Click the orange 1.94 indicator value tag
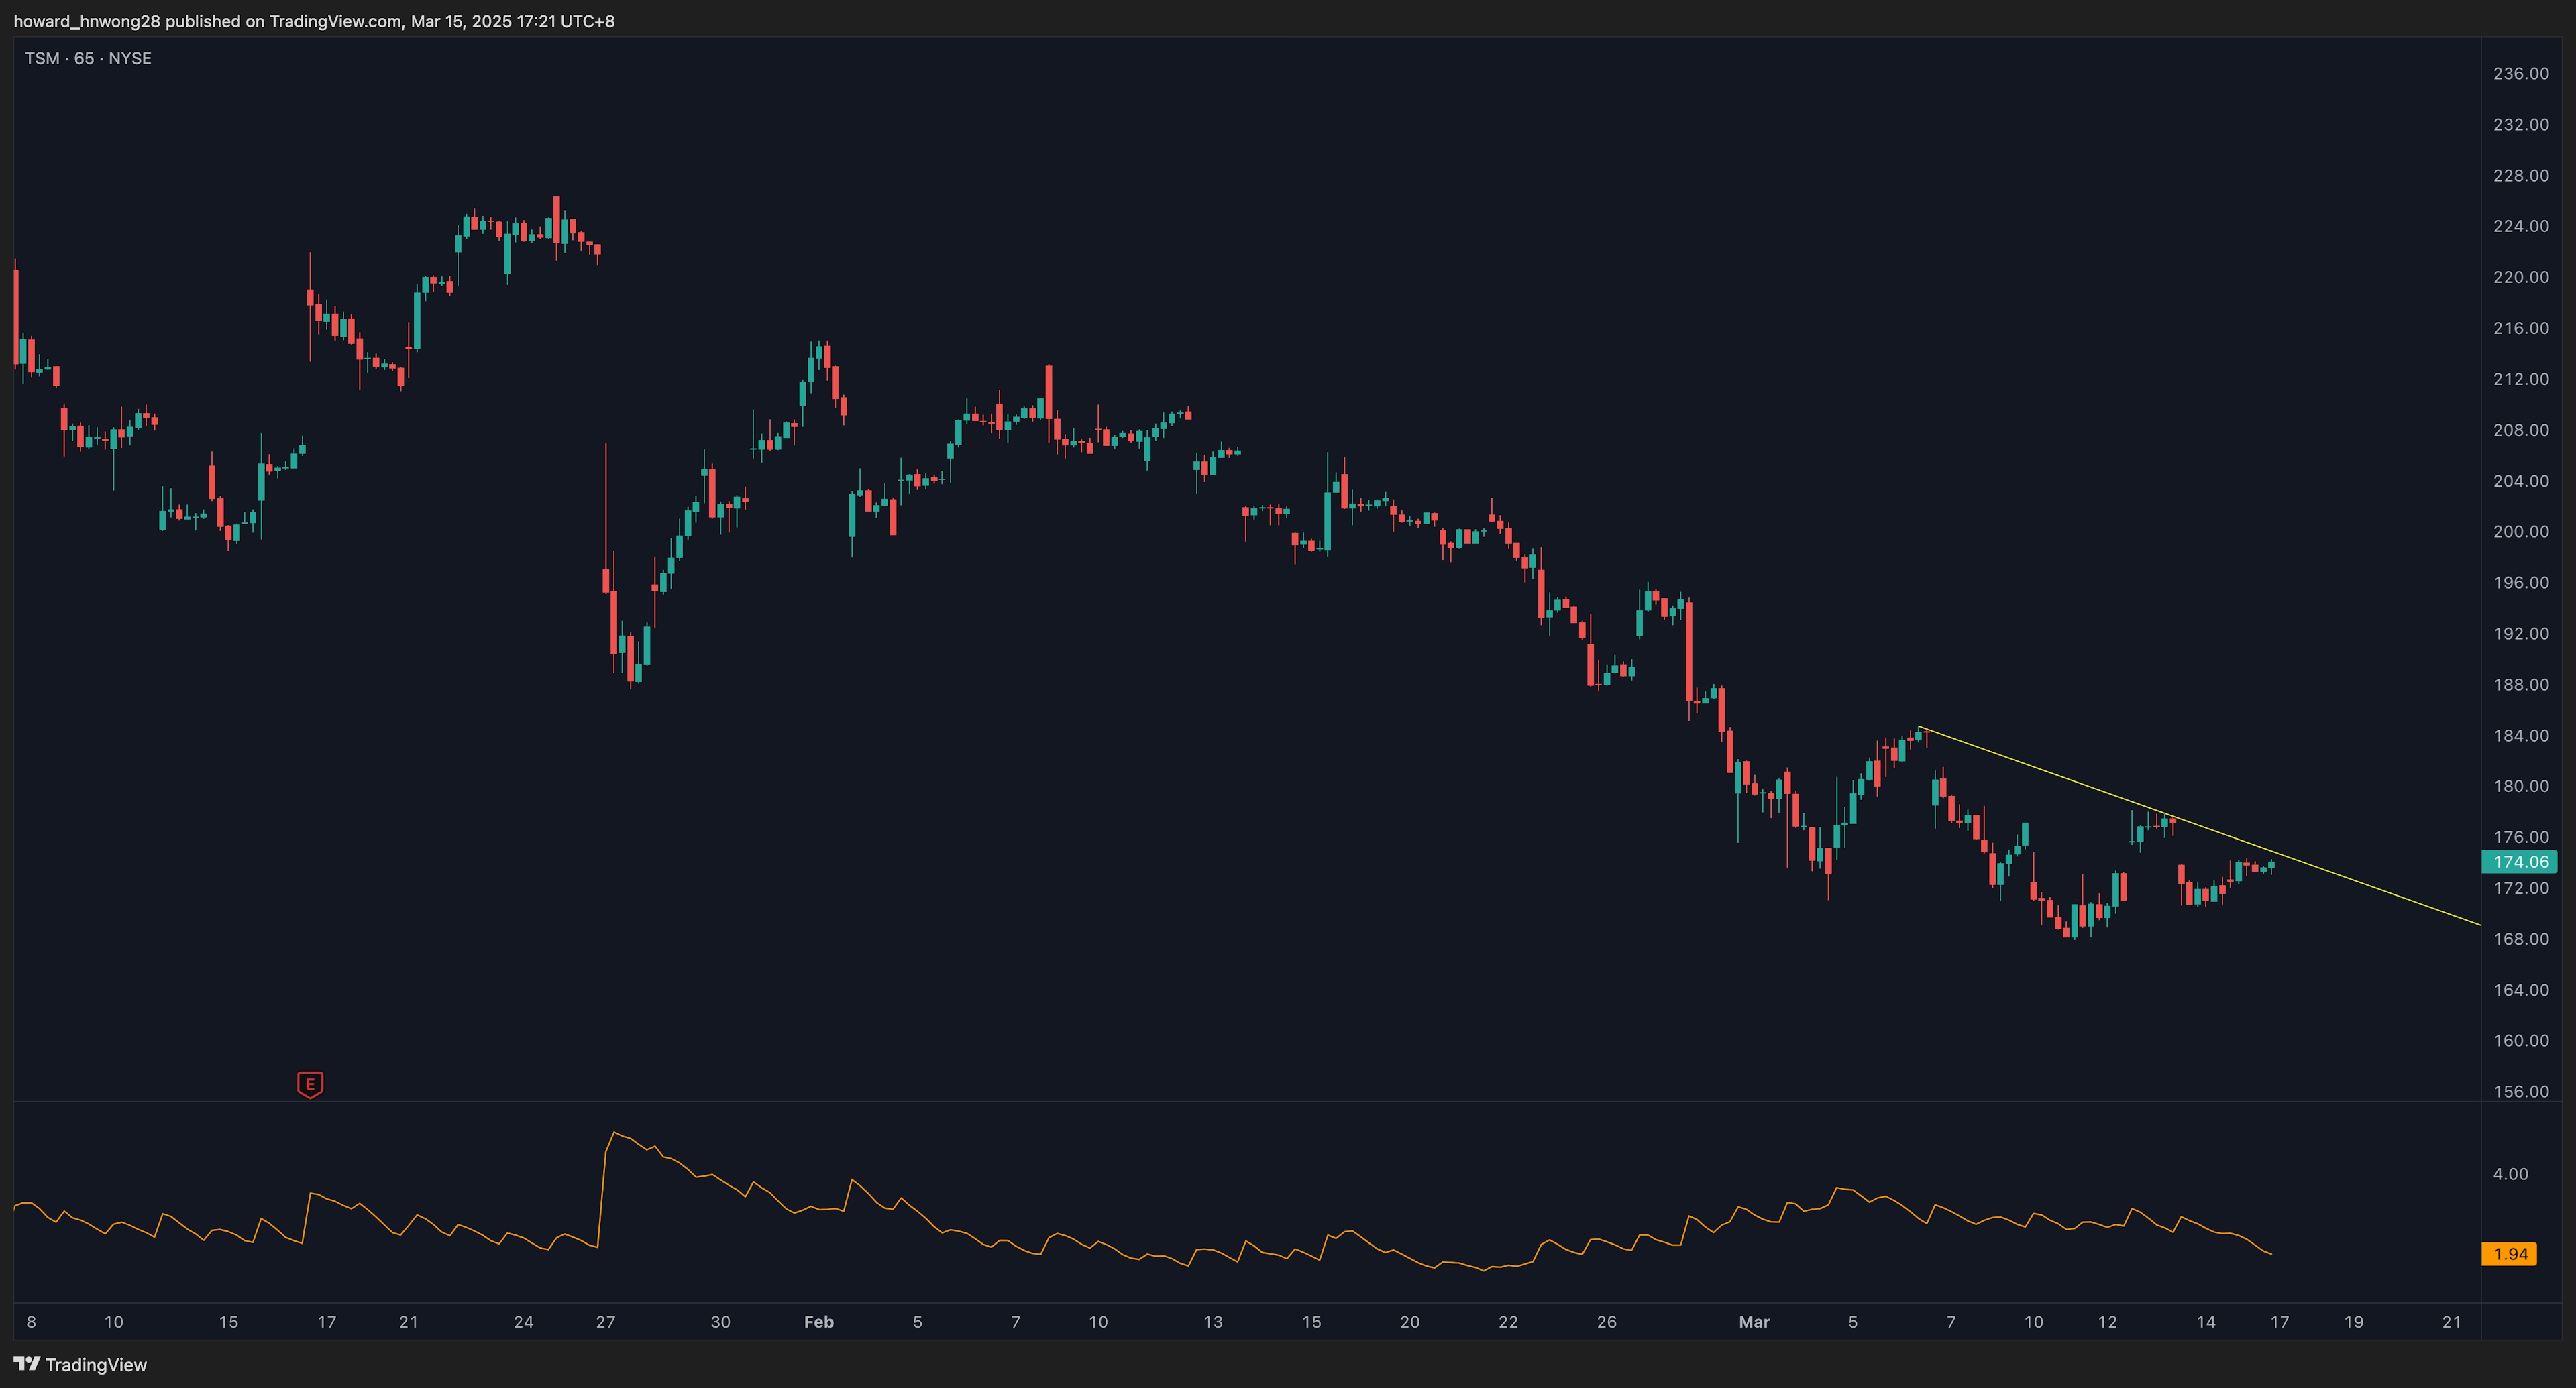Viewport: 2576px width, 1388px height. click(x=2510, y=1253)
